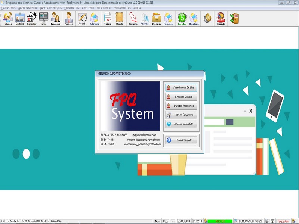Click the red FpqSystem status label
The image size is (299, 224).
283,221
